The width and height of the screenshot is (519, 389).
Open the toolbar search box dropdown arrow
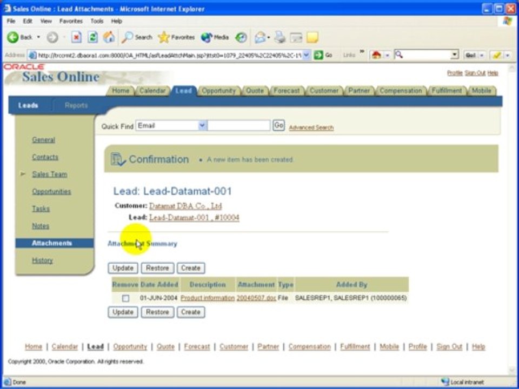coord(455,55)
